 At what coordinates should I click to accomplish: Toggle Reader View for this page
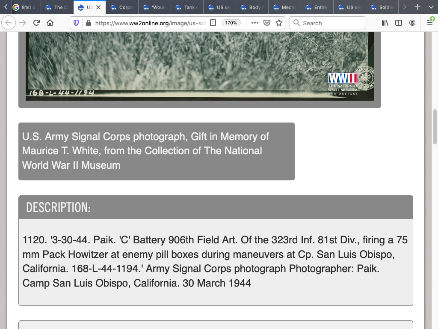coord(213,23)
